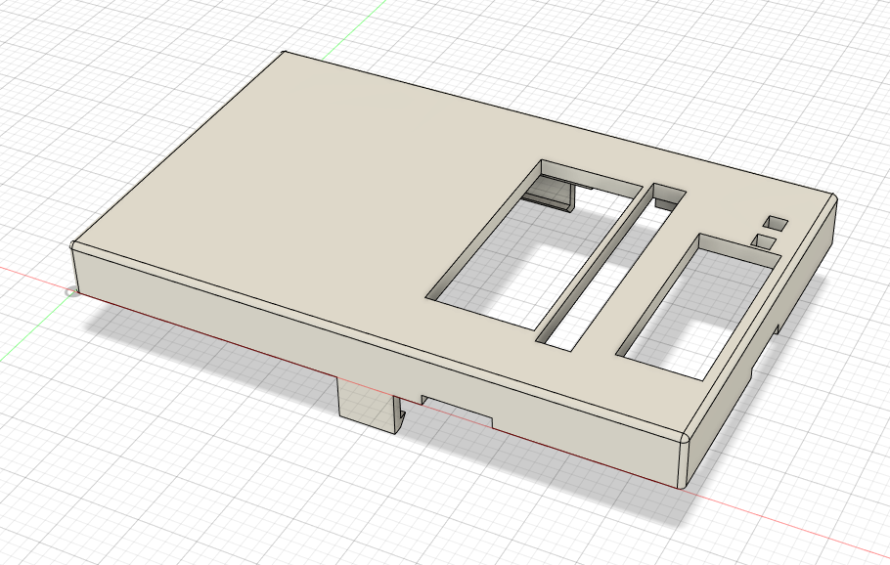The height and width of the screenshot is (565, 890).
Task: Select the lower small square hole
Action: (764, 240)
